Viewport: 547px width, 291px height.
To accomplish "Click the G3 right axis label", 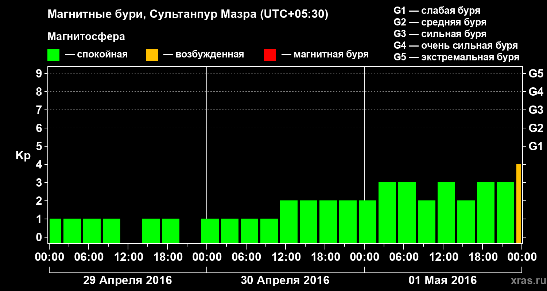I will (x=536, y=110).
